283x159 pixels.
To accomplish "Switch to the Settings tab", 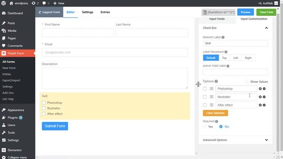I will tap(88, 12).
